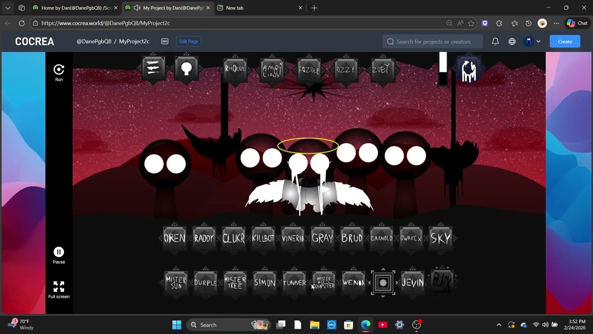The height and width of the screenshot is (334, 593).
Task: Select the MISTER FUN COMPUTER tile
Action: (x=324, y=283)
